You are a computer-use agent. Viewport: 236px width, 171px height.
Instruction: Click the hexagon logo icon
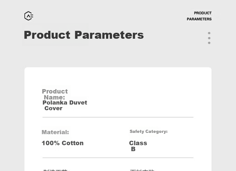pyautogui.click(x=29, y=16)
